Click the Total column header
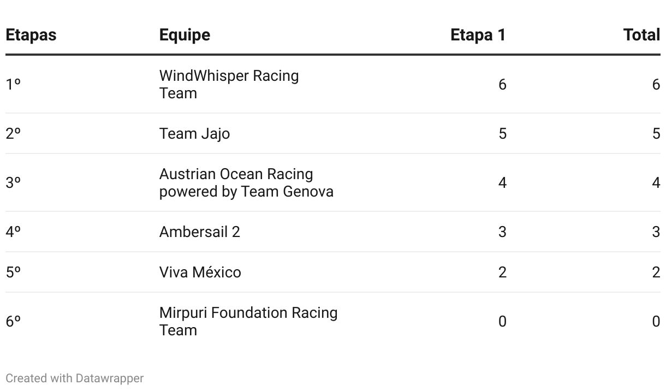666x391 pixels. tap(641, 35)
